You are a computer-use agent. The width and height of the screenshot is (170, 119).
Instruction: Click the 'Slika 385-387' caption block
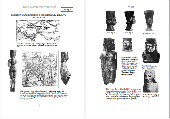(x=130, y=66)
